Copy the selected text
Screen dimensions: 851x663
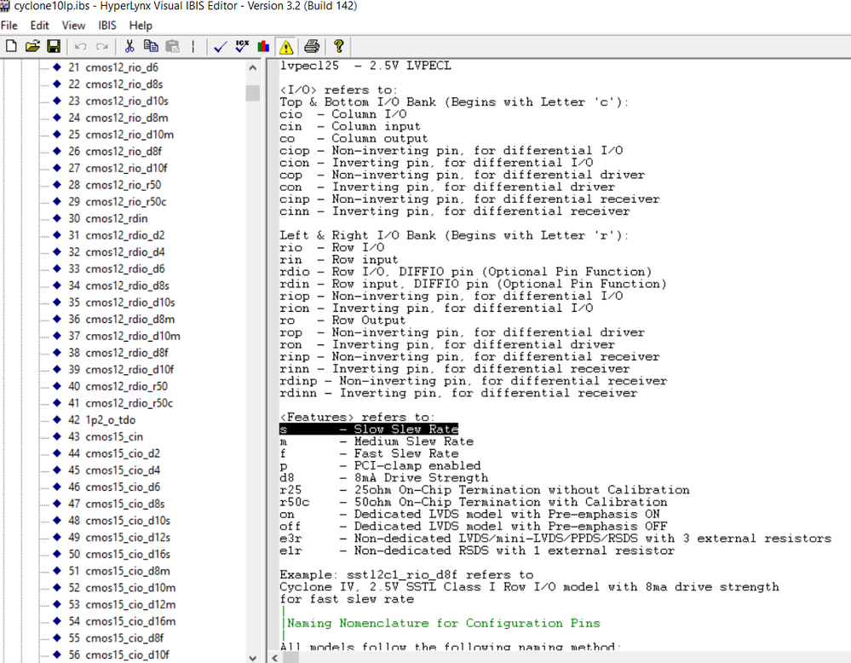151,46
